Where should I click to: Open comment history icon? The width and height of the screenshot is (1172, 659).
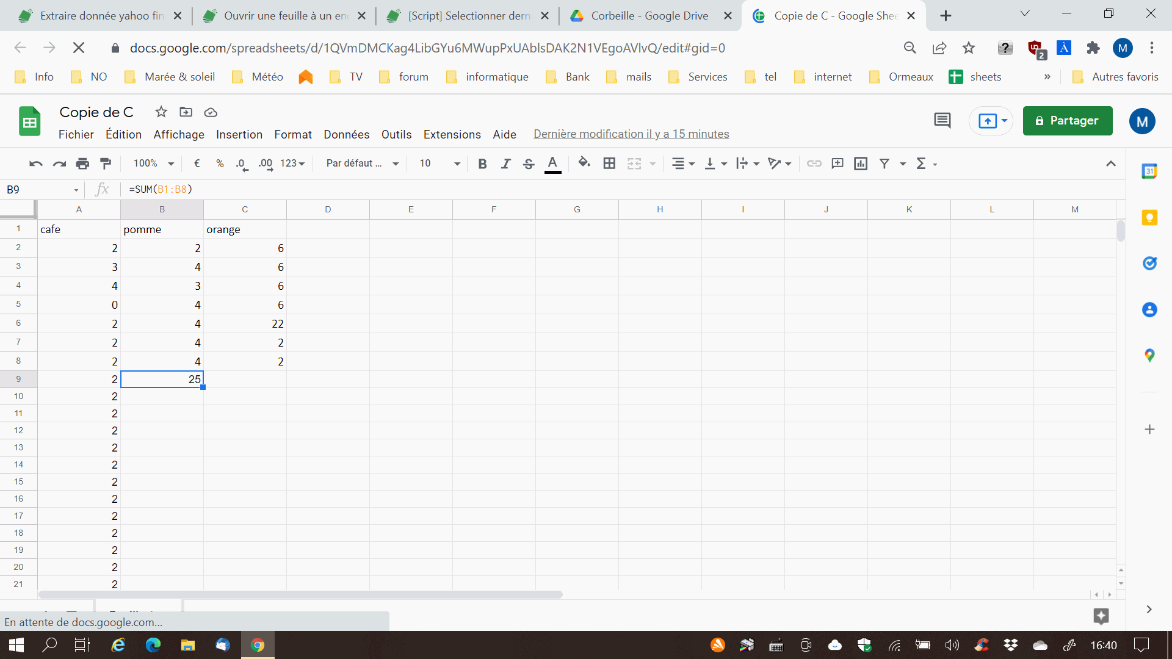pyautogui.click(x=942, y=121)
